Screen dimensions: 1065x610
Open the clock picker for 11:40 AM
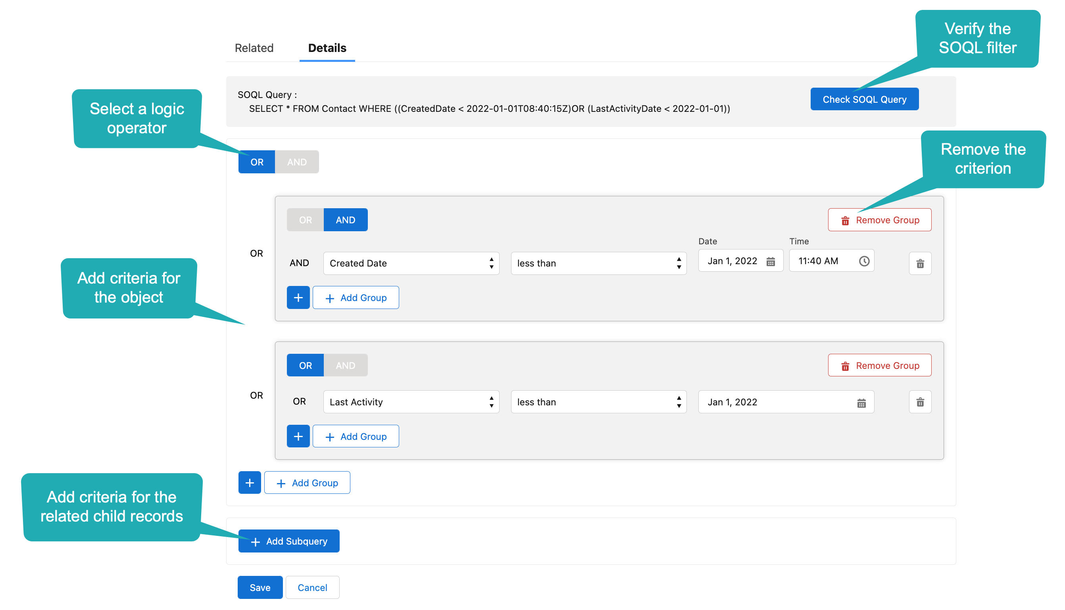(x=864, y=261)
